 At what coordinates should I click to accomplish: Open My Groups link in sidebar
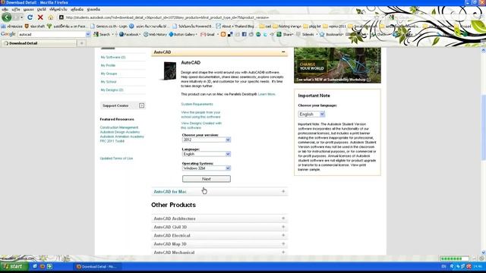click(109, 74)
